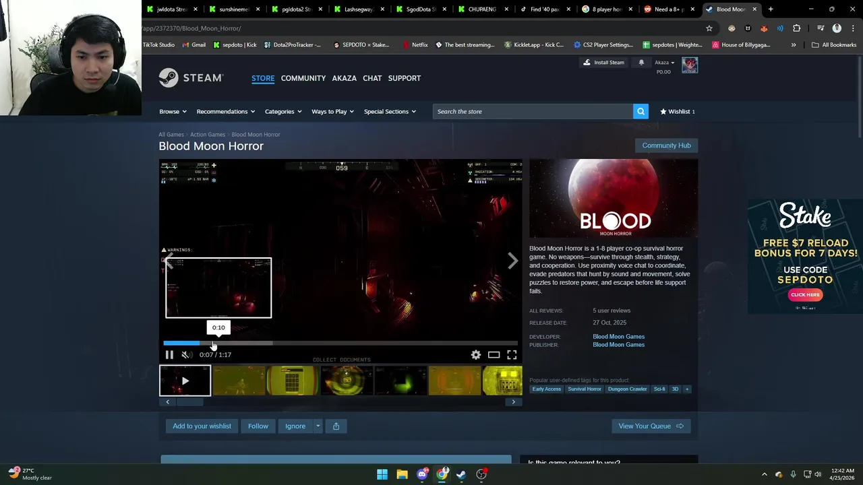Screen dimensions: 863x485
Task: Go to Action Games breadcrumb
Action: coord(208,135)
